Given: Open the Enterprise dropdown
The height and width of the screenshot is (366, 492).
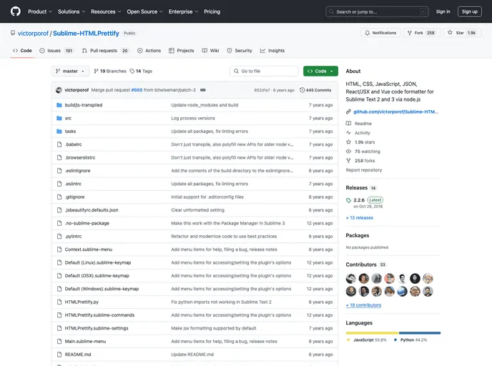Looking at the screenshot, I should [x=183, y=11].
